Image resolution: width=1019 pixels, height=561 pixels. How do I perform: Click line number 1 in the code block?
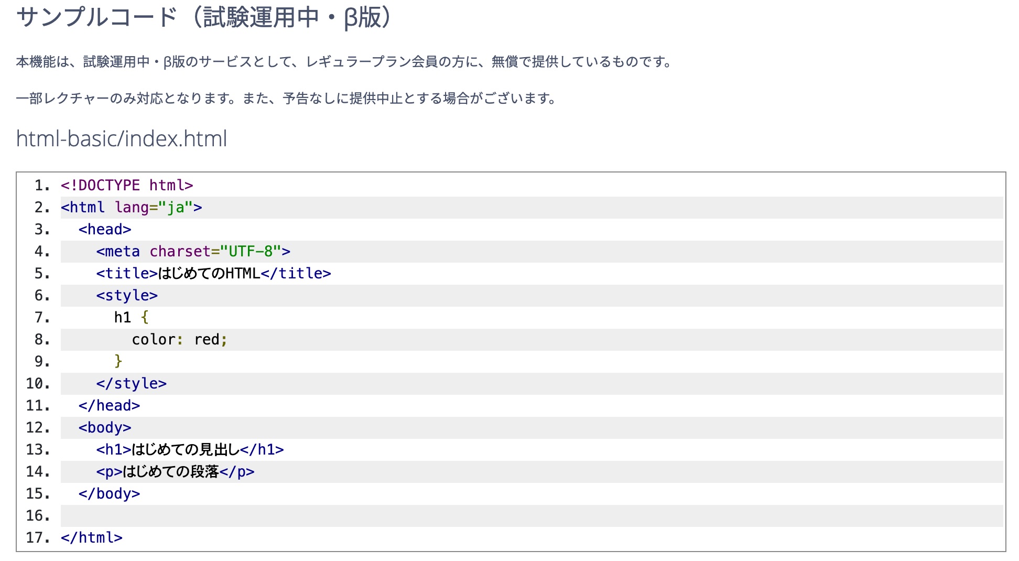tap(42, 186)
